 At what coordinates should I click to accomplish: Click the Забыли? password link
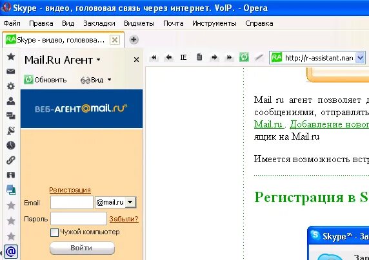pyautogui.click(x=124, y=219)
